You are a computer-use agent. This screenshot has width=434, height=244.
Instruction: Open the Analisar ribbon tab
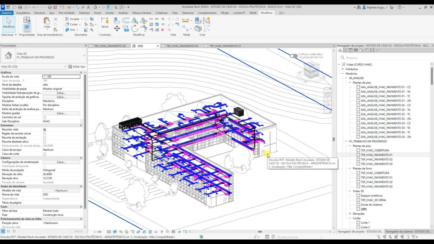coord(123,13)
